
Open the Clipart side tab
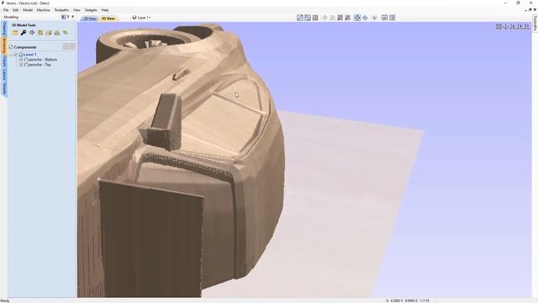tap(4, 61)
